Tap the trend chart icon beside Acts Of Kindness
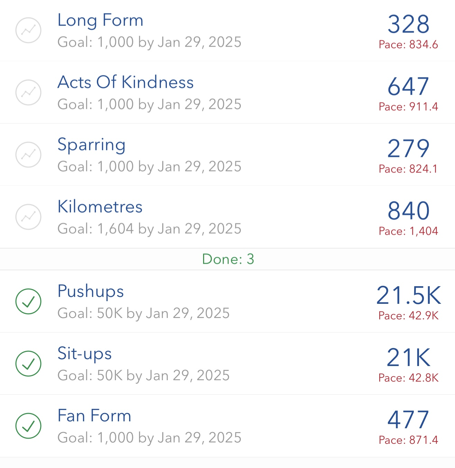The image size is (455, 468). 28,93
